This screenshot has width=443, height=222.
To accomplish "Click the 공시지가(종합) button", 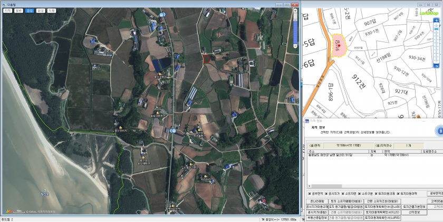I will pos(317,212).
